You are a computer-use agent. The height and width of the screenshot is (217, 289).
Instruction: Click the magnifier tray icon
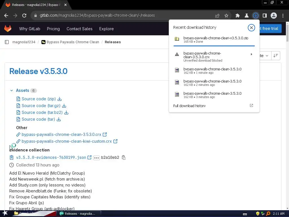[268, 214]
